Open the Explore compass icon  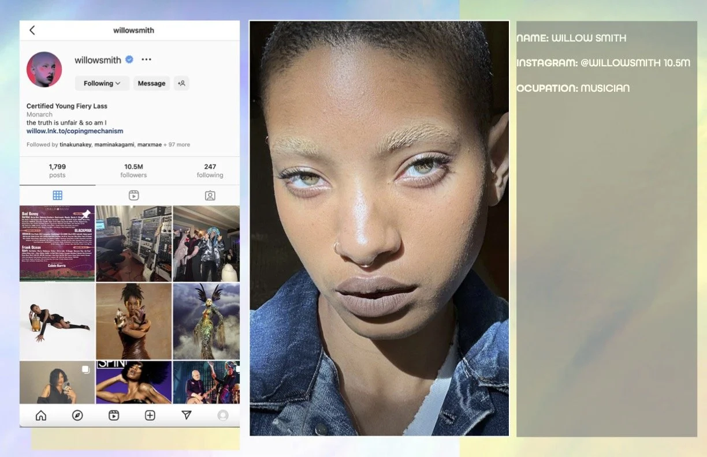[77, 415]
